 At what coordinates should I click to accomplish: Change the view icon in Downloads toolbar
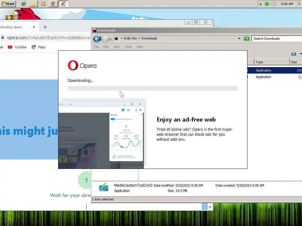[x=294, y=54]
